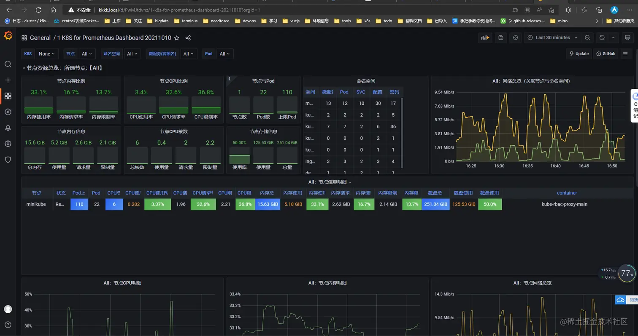Screen dimensions: 638x336
Task: Open the Create plus menu in the sidebar
Action: [x=8, y=80]
